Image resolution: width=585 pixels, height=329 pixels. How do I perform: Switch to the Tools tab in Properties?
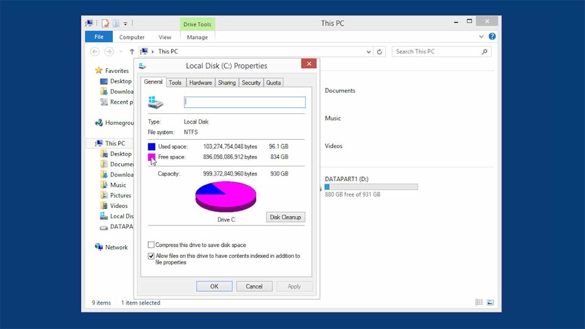pyautogui.click(x=175, y=83)
